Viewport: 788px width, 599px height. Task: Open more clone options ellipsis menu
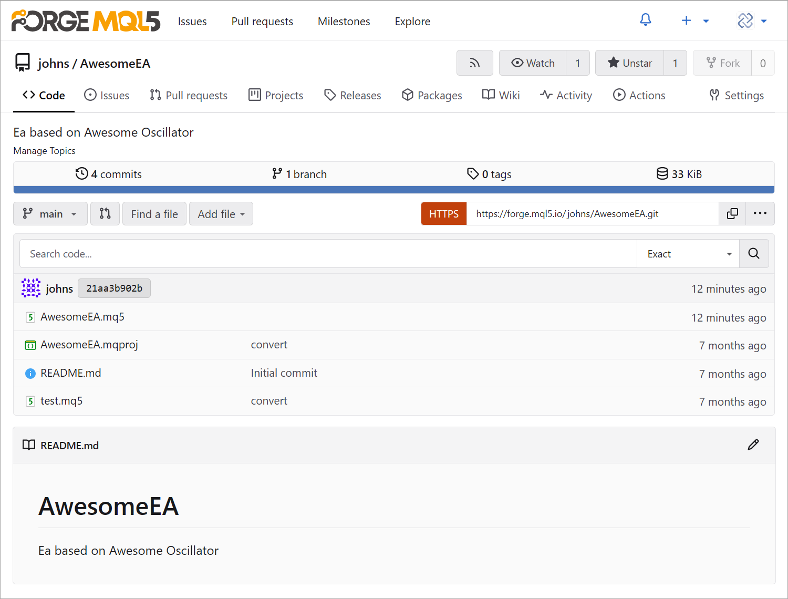point(760,214)
